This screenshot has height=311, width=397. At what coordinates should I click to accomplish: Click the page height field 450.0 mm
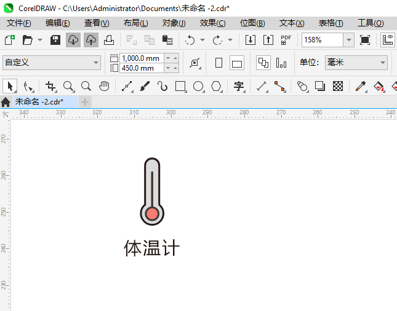[x=142, y=68]
